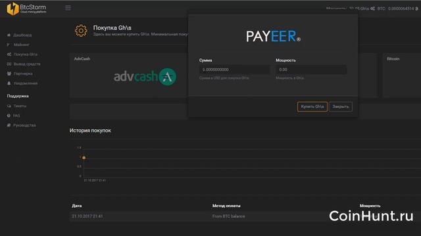This screenshot has width=421, height=236.
Task: Focus the Мощность input field
Action: coord(311,69)
